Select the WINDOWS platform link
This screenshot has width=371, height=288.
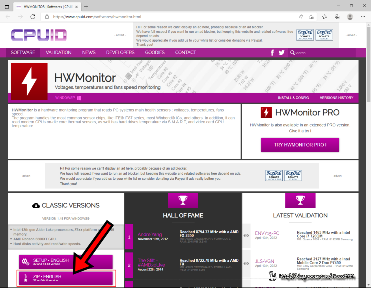68,98
